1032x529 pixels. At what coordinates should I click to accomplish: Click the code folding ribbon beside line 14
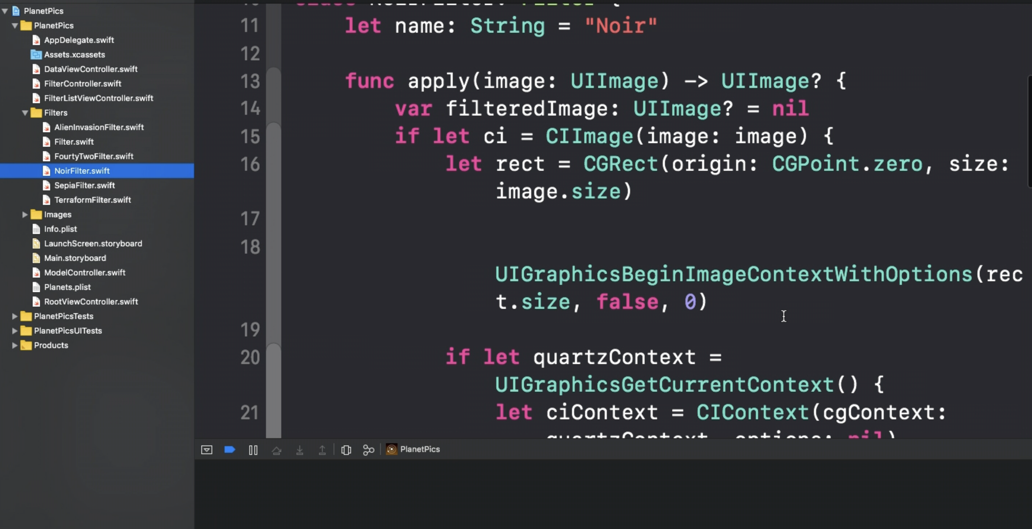coord(274,109)
